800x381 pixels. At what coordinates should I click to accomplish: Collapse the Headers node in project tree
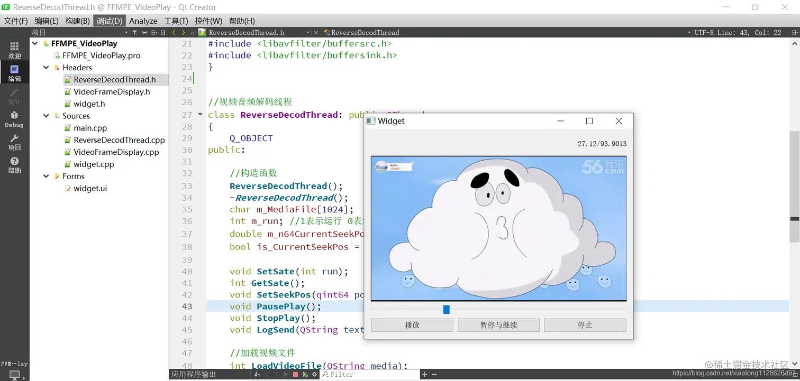47,67
